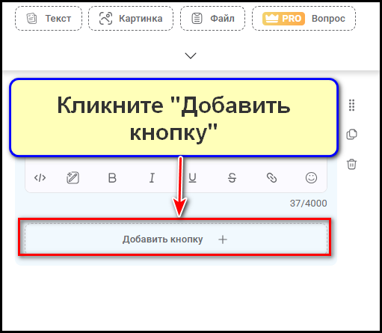Add a PRO Вопрос block

[304, 19]
